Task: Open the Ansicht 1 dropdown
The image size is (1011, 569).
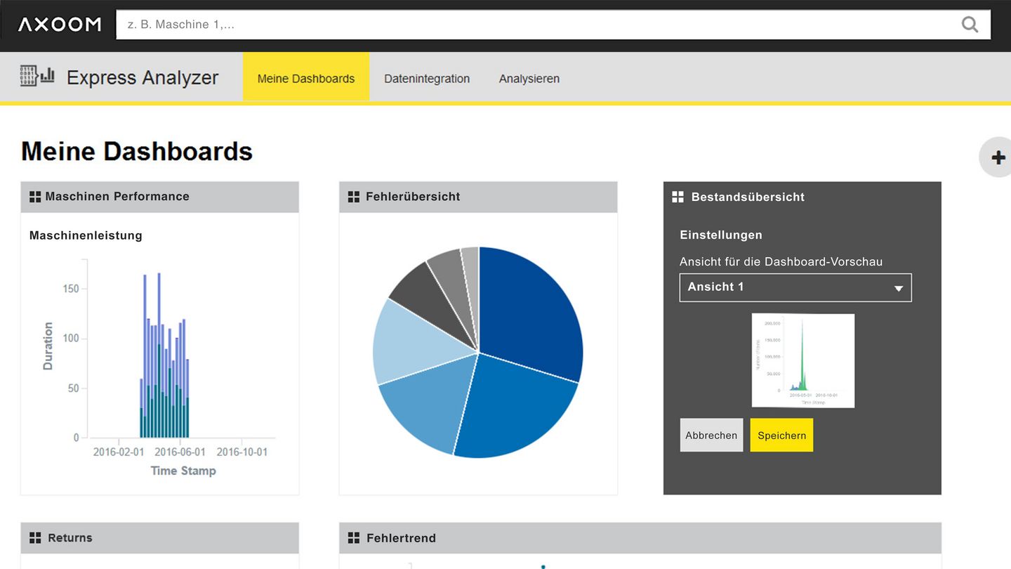Action: pyautogui.click(x=795, y=287)
